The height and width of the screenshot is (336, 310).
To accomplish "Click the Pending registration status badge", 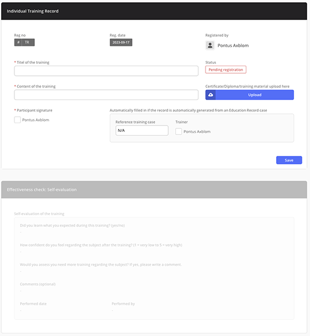I will [226, 70].
